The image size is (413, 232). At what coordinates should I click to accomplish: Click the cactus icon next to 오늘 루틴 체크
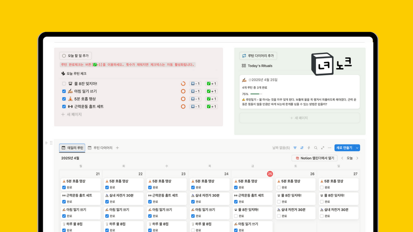point(63,74)
